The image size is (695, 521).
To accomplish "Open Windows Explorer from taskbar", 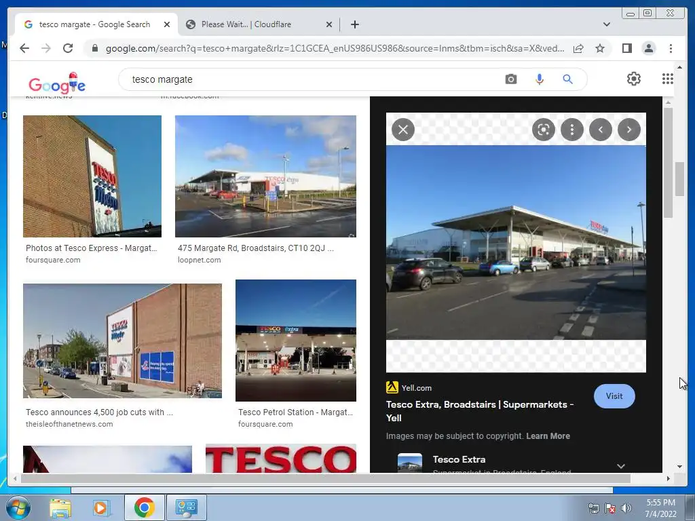I will 60,508.
